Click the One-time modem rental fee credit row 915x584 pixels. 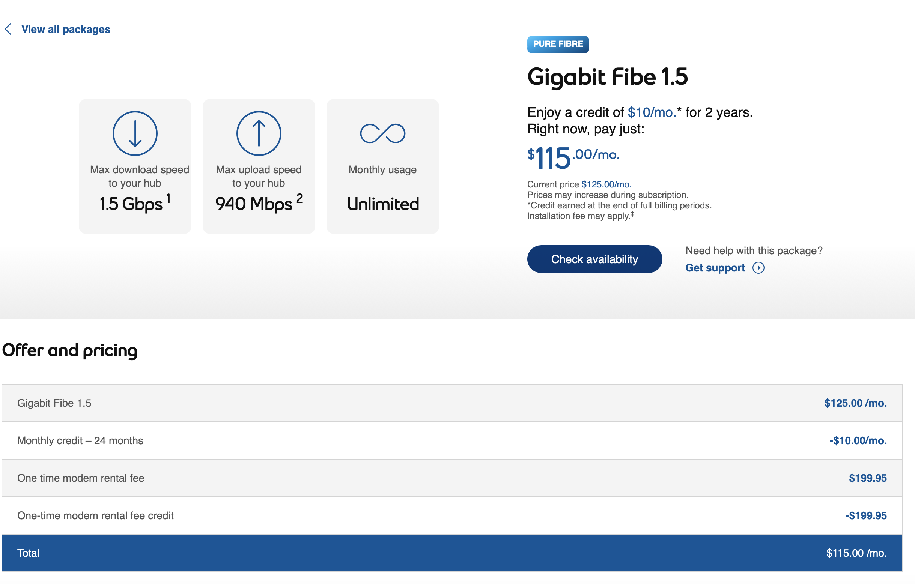452,515
